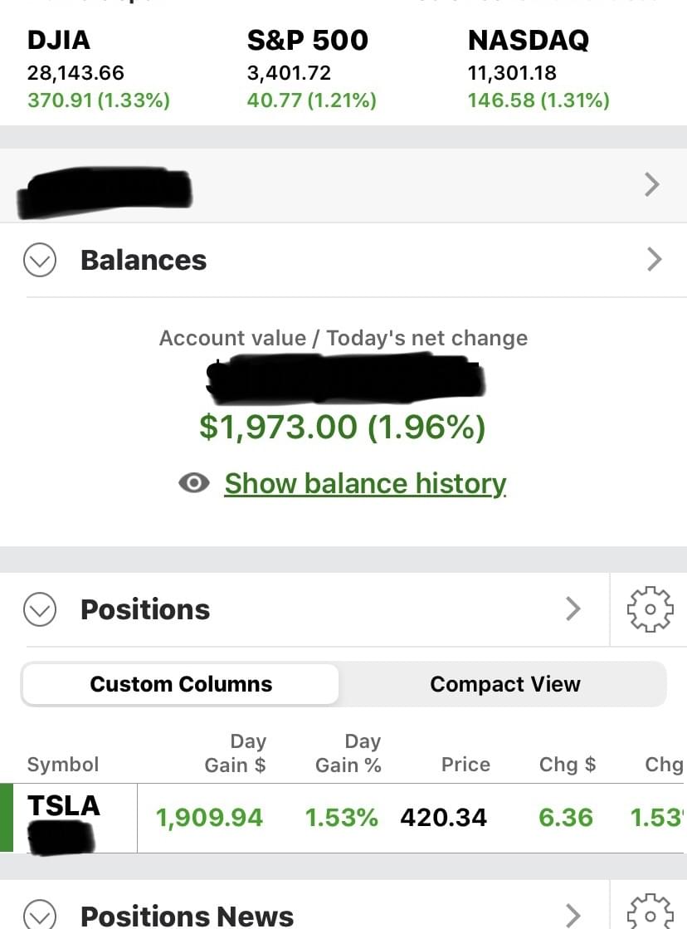Tap the DJIA index quote
The image size is (687, 929).
98,71
